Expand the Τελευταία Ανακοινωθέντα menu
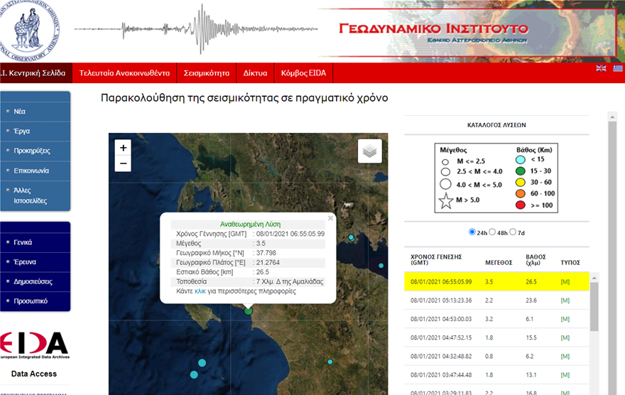 124,73
